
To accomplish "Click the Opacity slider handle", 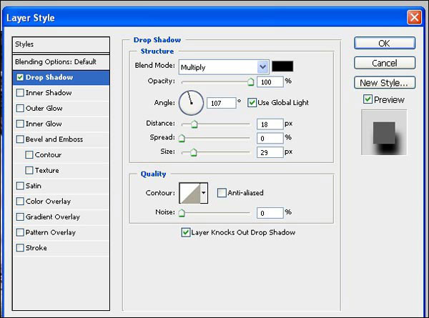I will point(251,82).
